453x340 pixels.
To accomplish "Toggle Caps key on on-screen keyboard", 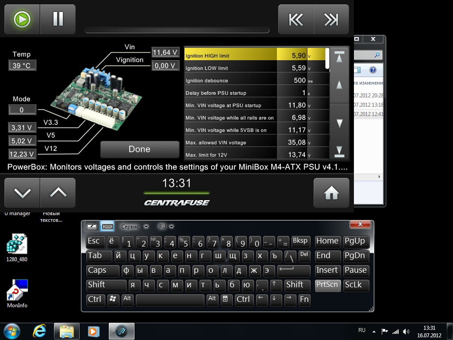I will point(102,270).
